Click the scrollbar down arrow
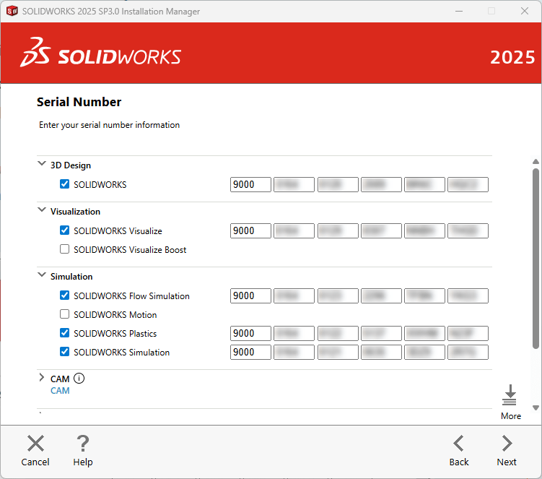Viewport: 542px width, 479px height. 536,408
